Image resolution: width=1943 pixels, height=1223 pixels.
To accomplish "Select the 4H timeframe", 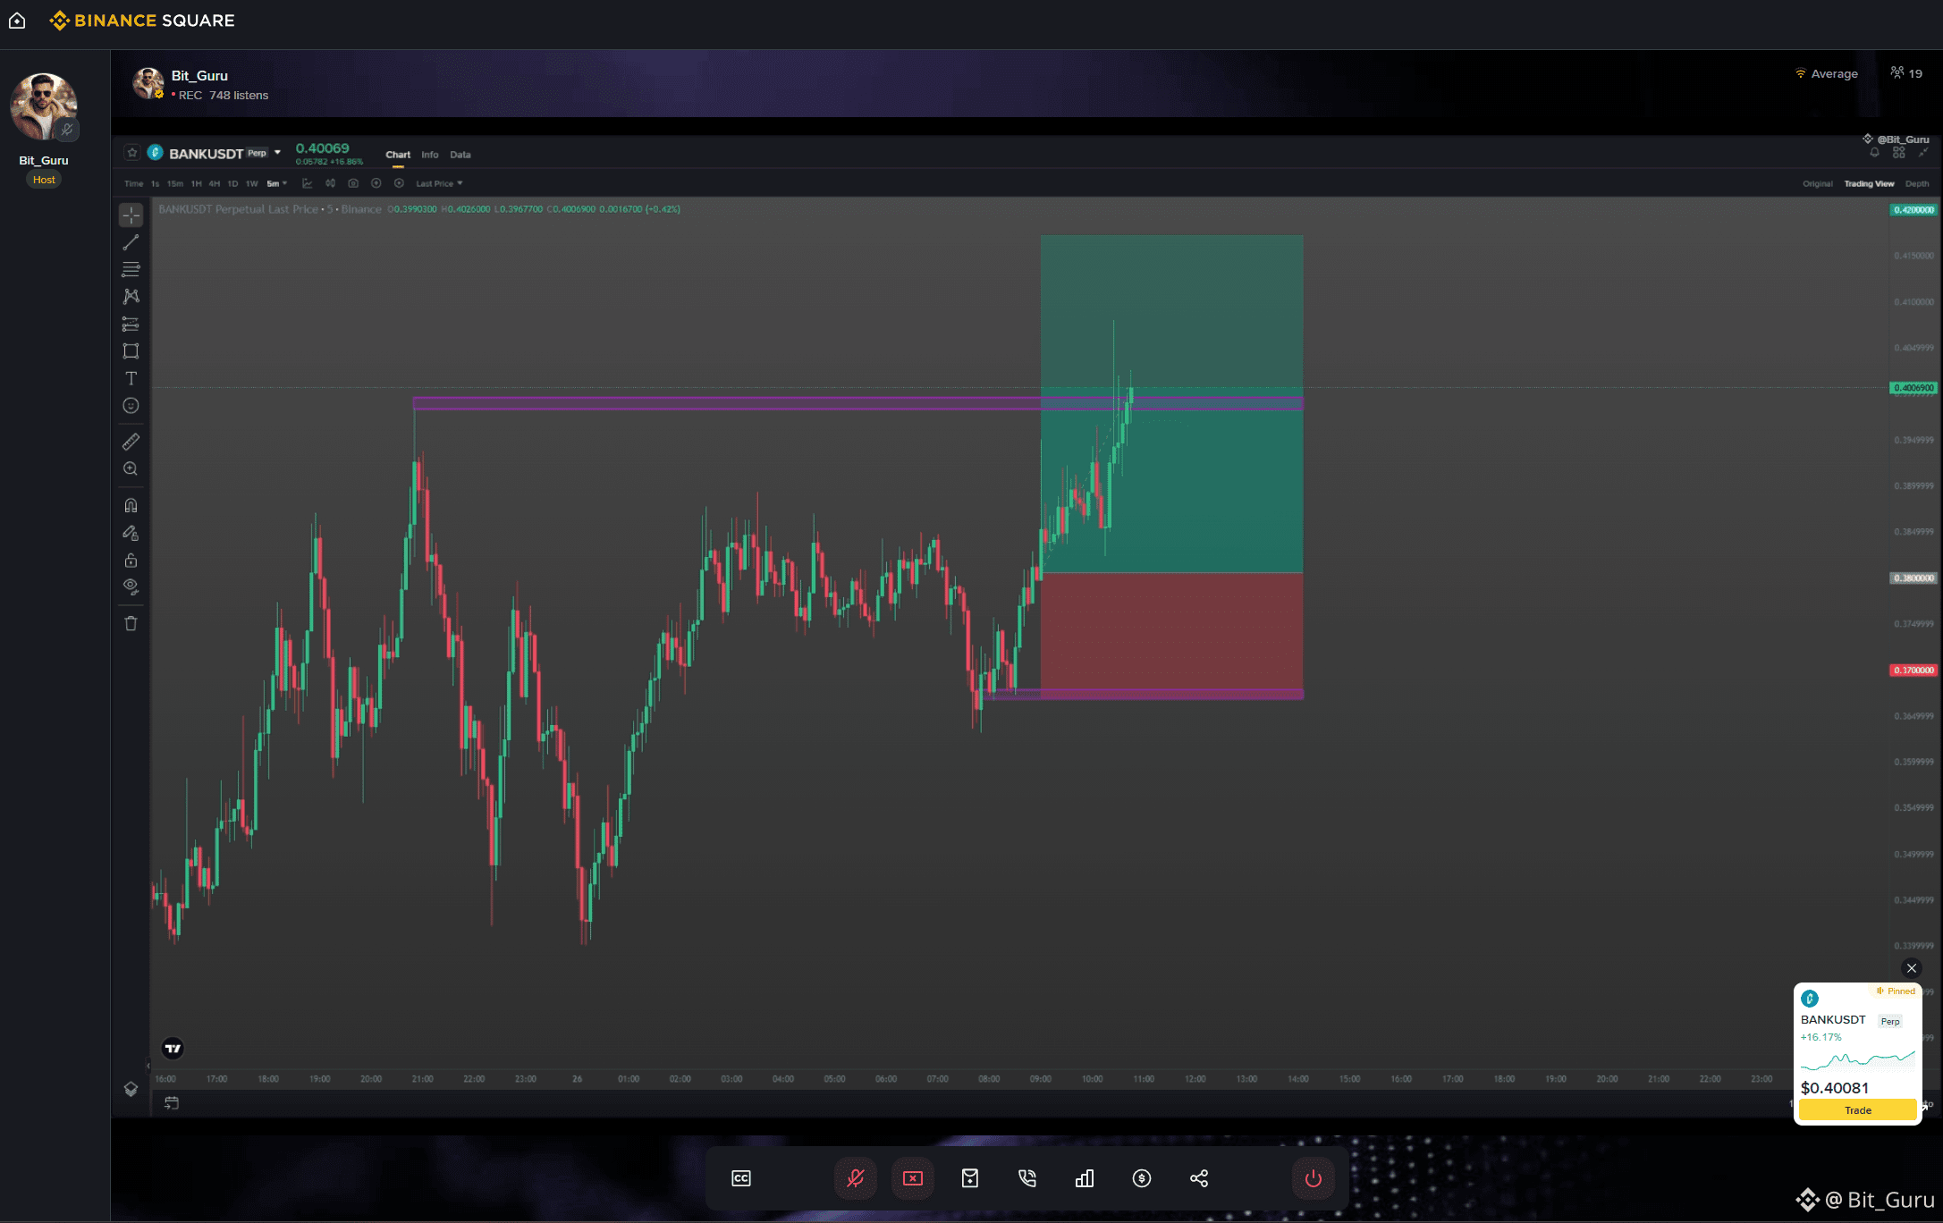I will coord(214,184).
